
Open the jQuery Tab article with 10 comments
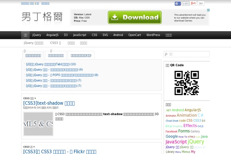click(x=51, y=64)
